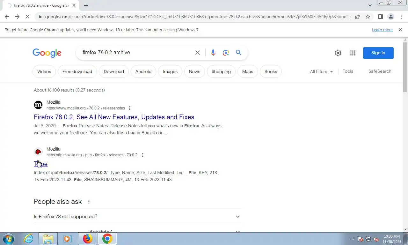This screenshot has height=245, width=408.
Task: Filter by Free download chip
Action: [77, 71]
